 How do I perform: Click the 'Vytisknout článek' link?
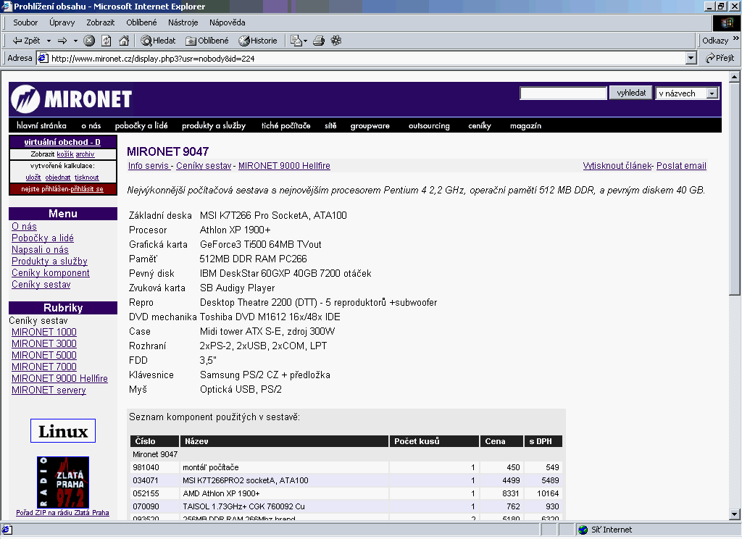[617, 166]
